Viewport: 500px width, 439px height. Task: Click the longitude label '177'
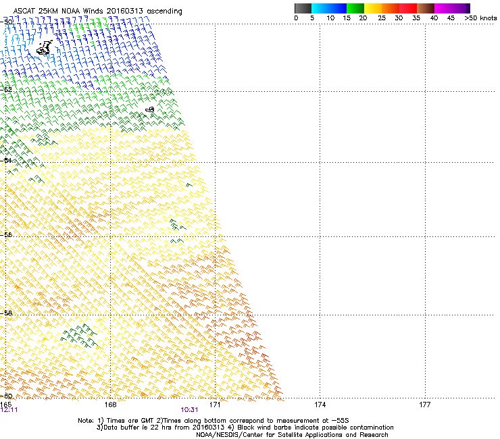[x=425, y=405]
